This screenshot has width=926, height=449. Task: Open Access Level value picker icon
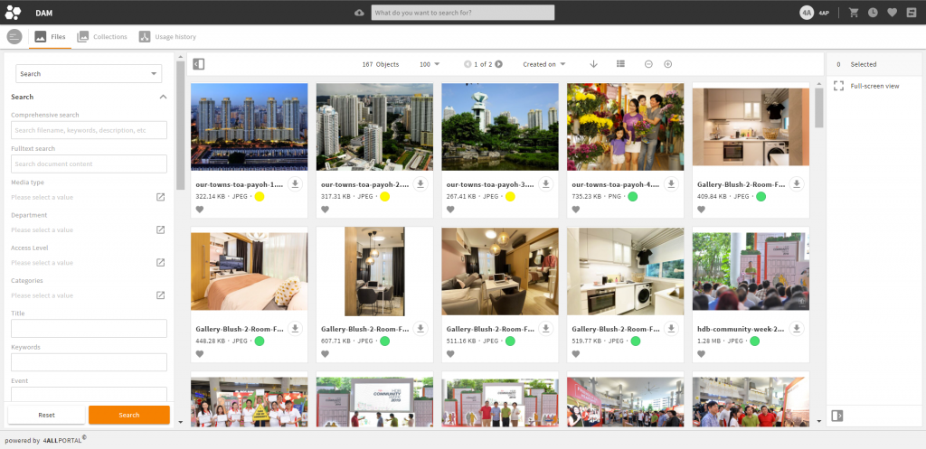coord(160,263)
